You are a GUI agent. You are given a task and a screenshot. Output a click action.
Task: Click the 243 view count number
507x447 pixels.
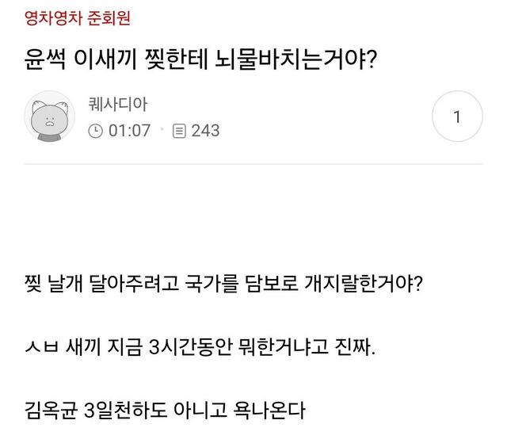point(205,131)
